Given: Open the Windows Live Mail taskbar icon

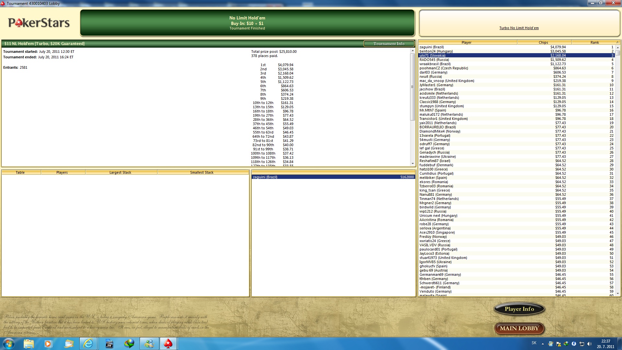Looking at the screenshot, I should [69, 344].
